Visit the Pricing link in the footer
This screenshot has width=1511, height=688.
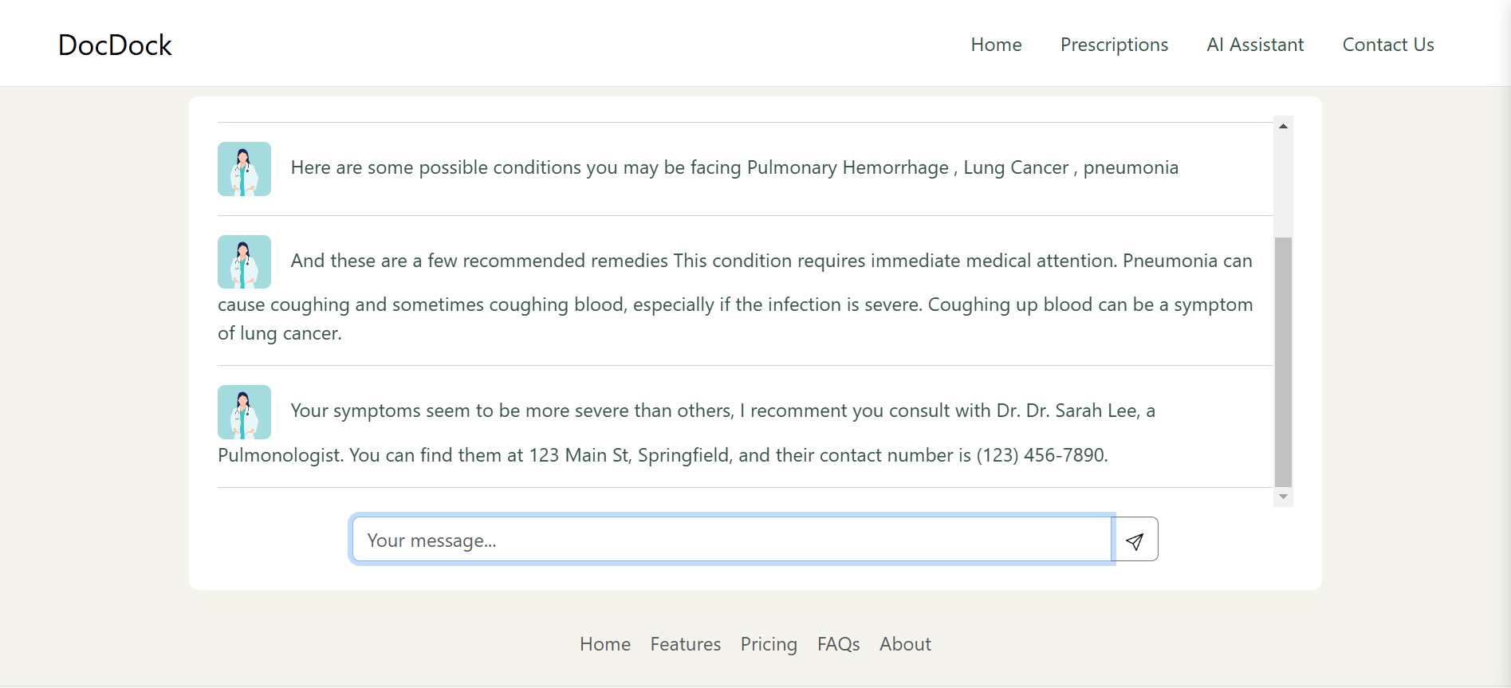click(769, 644)
